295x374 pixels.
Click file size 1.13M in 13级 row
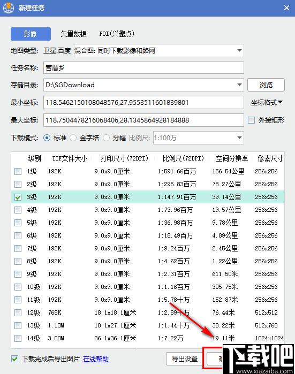tap(56, 326)
